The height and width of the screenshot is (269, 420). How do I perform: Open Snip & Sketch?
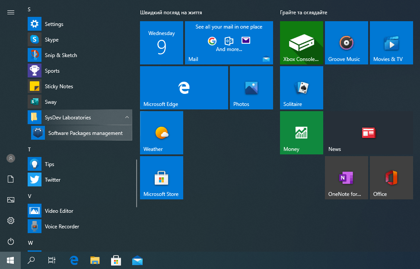click(80, 55)
